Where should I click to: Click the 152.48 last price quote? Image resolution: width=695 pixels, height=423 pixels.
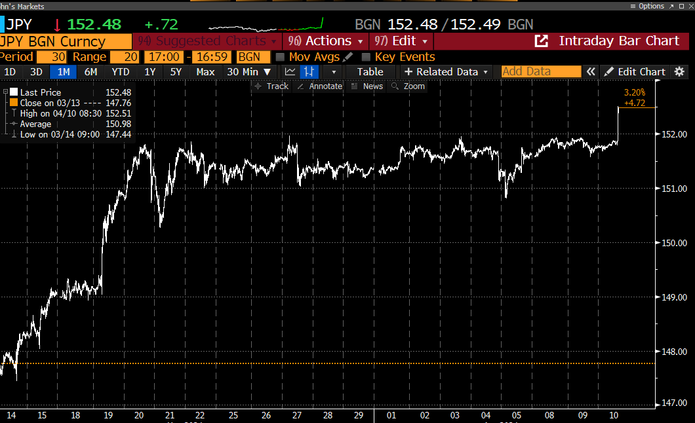coord(94,25)
